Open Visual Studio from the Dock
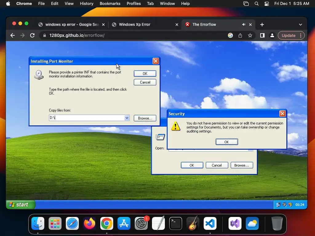The width and height of the screenshot is (315, 236). [235, 223]
